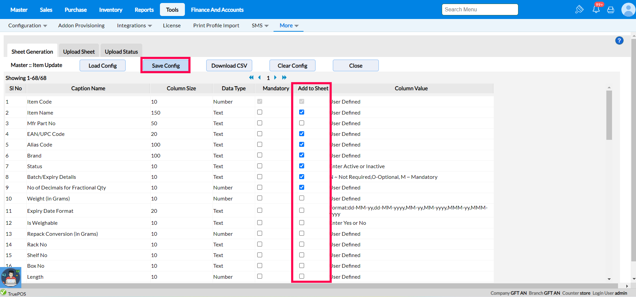Screen dimensions: 636x297
Task: Open the Integrations dropdown
Action: coord(134,26)
